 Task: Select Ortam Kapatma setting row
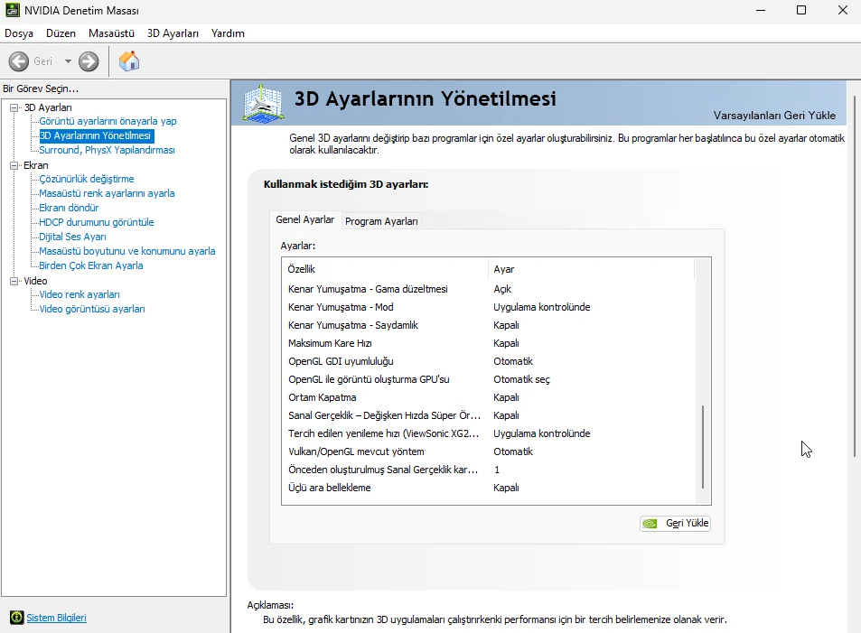pyautogui.click(x=489, y=397)
